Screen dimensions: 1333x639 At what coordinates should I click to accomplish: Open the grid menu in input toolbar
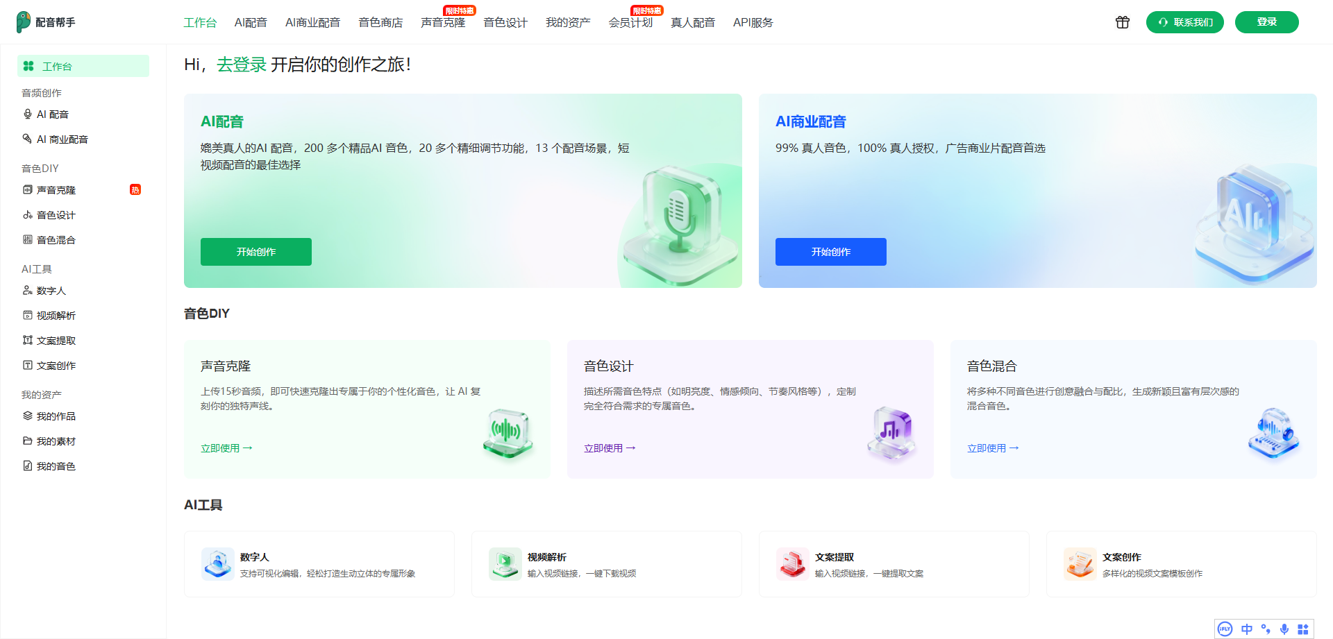coord(1303,629)
